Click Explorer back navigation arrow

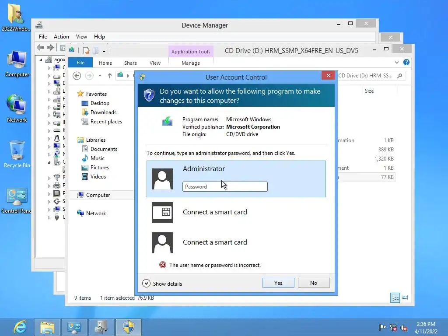click(x=77, y=76)
